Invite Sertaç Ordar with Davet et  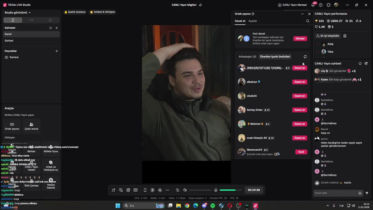pyautogui.click(x=300, y=110)
